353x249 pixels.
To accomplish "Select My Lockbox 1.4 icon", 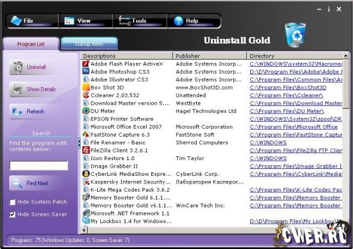I will [86, 221].
